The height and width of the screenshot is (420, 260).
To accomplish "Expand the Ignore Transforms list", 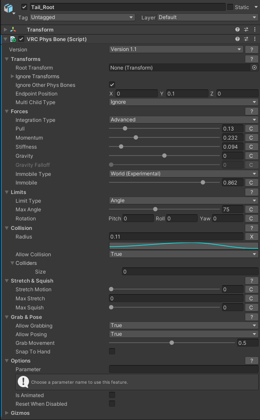I will 13,76.
